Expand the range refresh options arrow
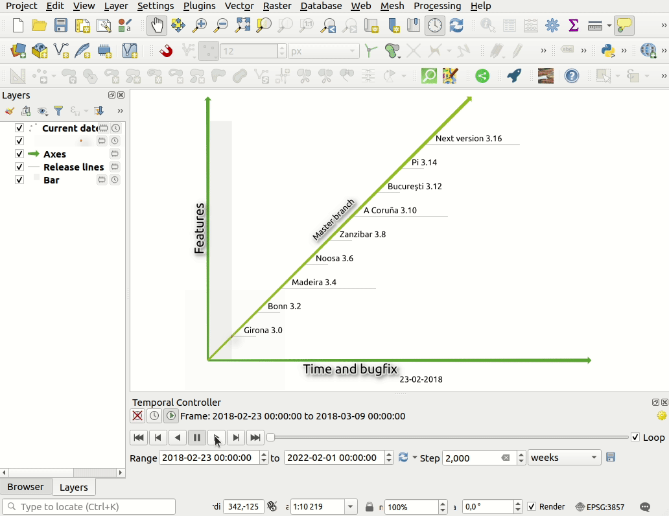This screenshot has width=669, height=516. click(x=415, y=458)
